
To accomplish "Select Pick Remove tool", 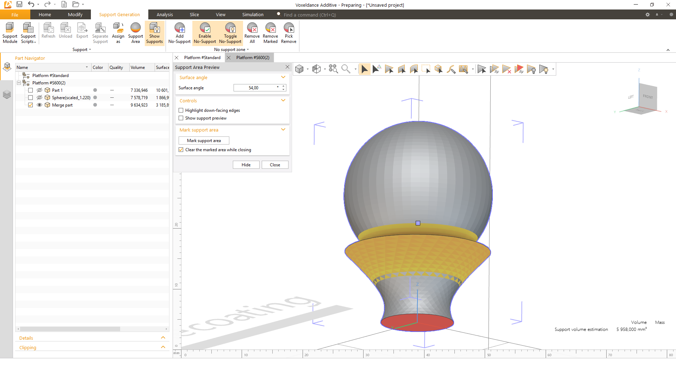I will (289, 33).
